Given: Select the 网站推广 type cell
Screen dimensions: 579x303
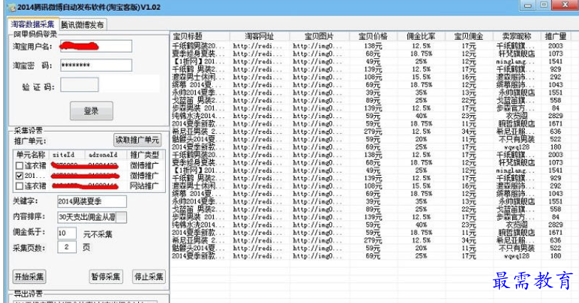Looking at the screenshot, I should (145, 186).
